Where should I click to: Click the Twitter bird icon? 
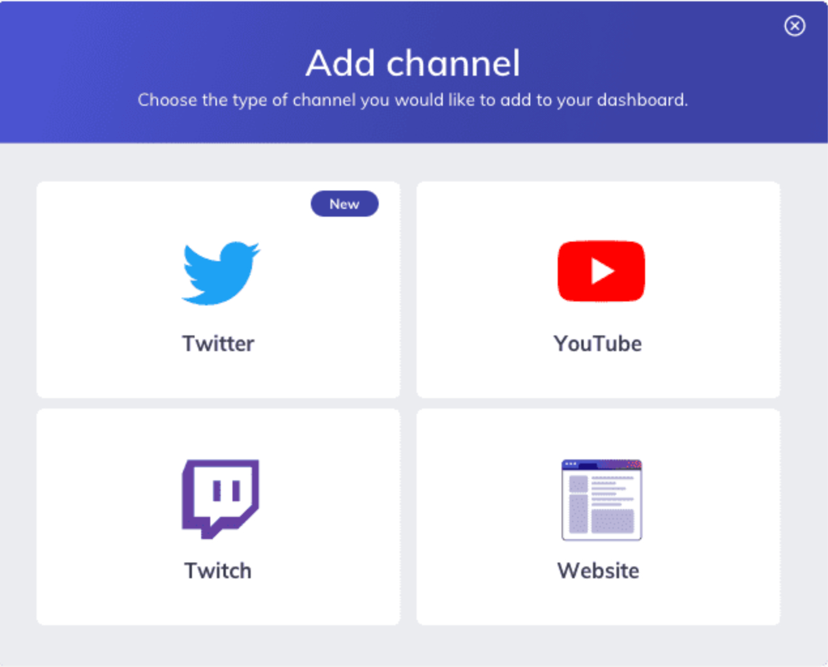[220, 273]
